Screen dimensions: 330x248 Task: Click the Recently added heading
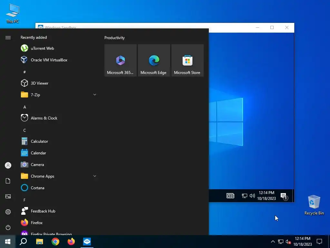(34, 37)
